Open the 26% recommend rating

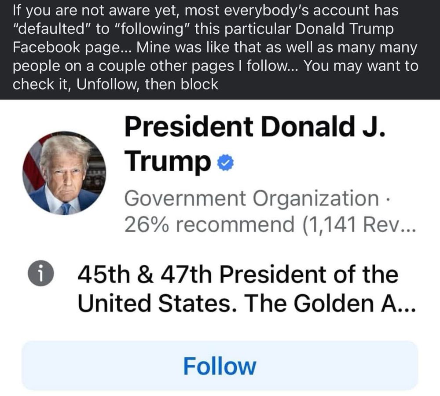click(x=209, y=224)
